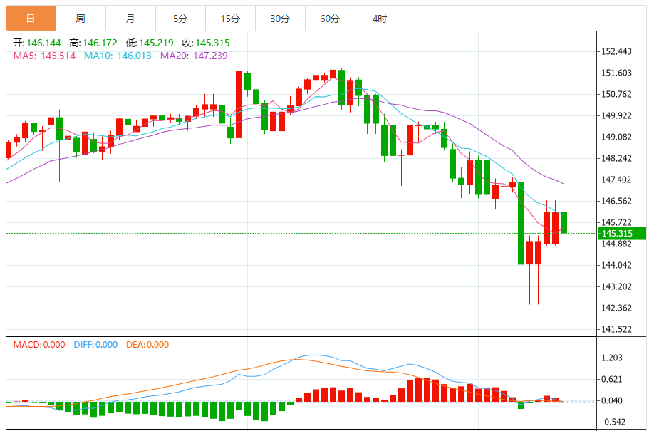Click the 149.082 price axis label
This screenshot has height=431, width=649.
pyautogui.click(x=616, y=137)
